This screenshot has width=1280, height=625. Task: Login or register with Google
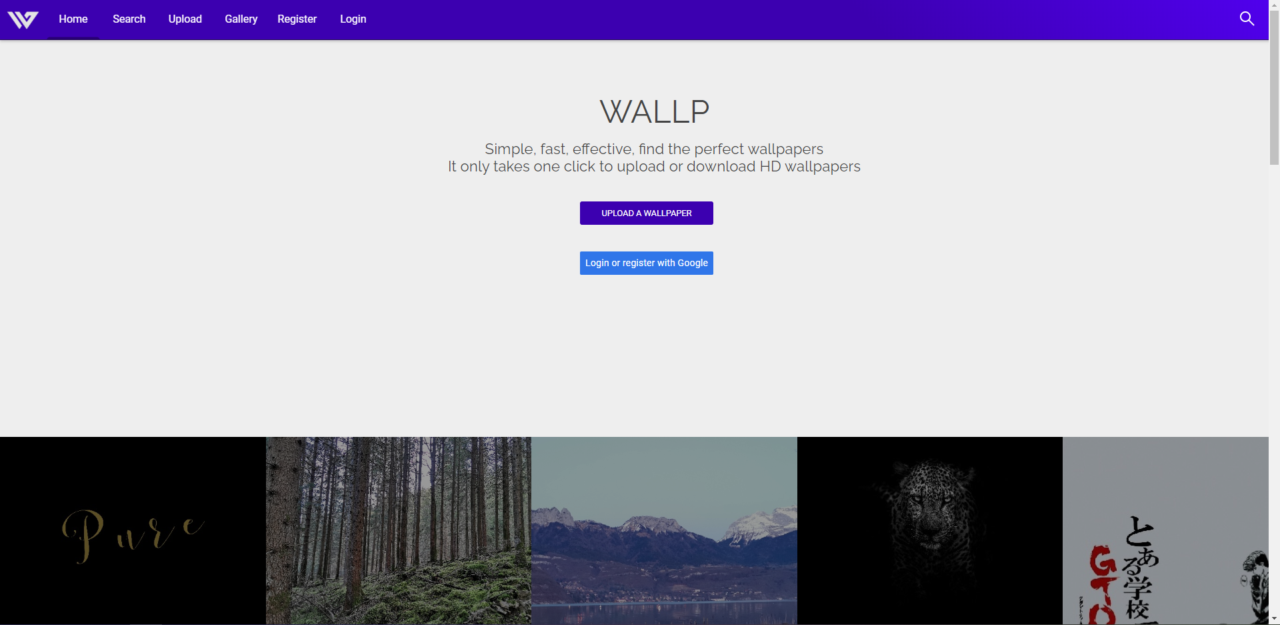point(647,263)
